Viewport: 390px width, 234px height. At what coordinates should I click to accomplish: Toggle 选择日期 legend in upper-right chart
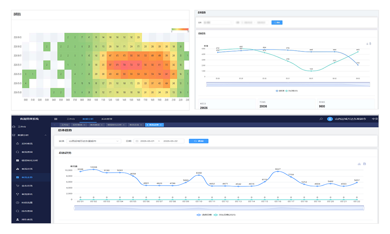(280, 91)
